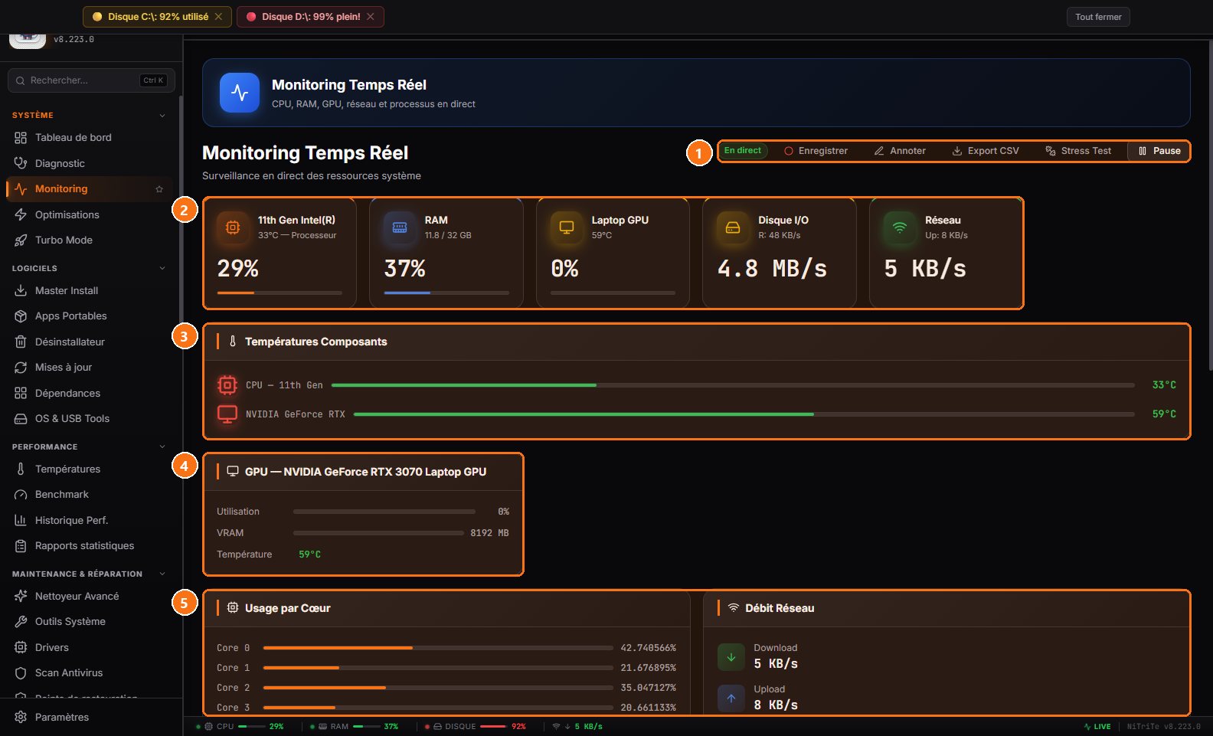The height and width of the screenshot is (736, 1213).
Task: Collapse MAINTENANCE & RÉPARATION section chevron
Action: click(162, 574)
